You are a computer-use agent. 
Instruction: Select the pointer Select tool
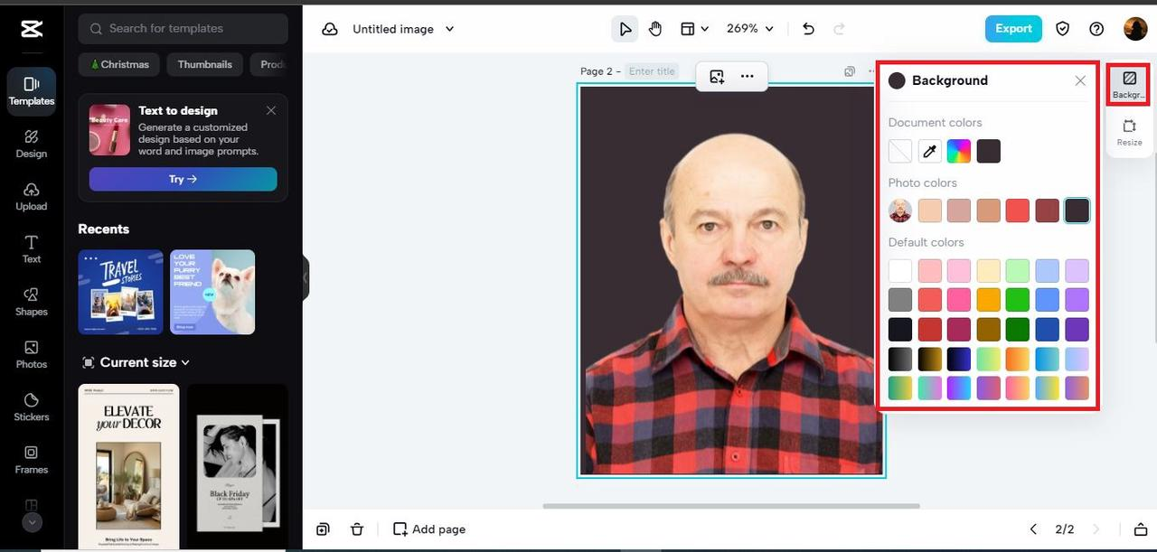pos(625,29)
